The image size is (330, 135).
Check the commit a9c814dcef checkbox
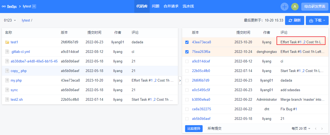pos(187,61)
